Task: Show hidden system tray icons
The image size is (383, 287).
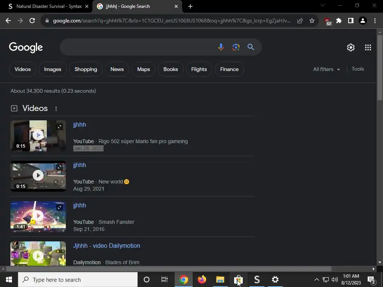Action: click(x=316, y=280)
